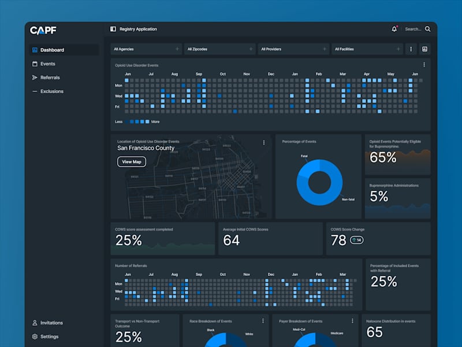This screenshot has height=347, width=462.
Task: Open Race Breakdown of Events options menu
Action: tap(263, 321)
